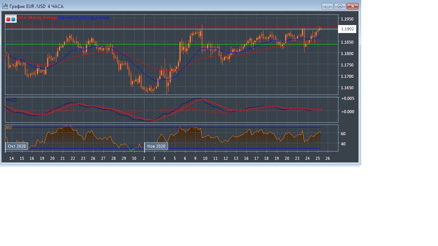This screenshot has width=438, height=246.
Task: Select the red Exponential_Moving_Average label
Action: pos(37,18)
